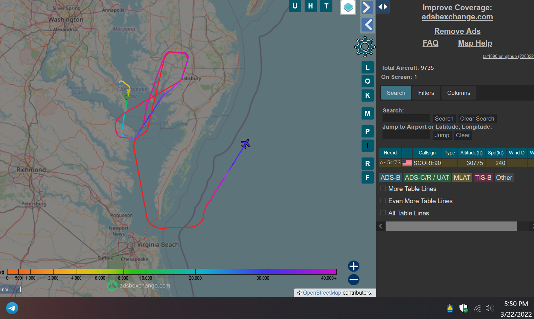Click the R map option button
Screen dimensions: 534x319
point(368,164)
